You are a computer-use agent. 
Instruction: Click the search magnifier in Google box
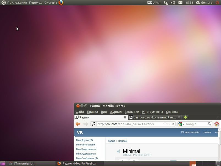click(x=209, y=124)
